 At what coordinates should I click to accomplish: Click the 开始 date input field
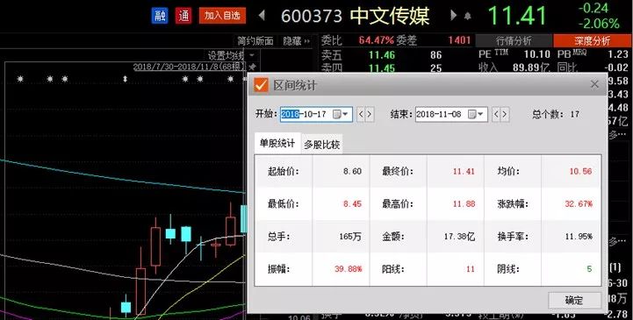pos(316,115)
